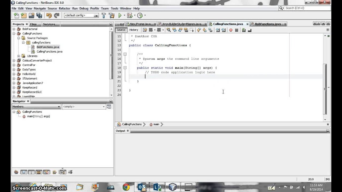
Task: Open Members dropdown in Navigator
Action: [36, 107]
